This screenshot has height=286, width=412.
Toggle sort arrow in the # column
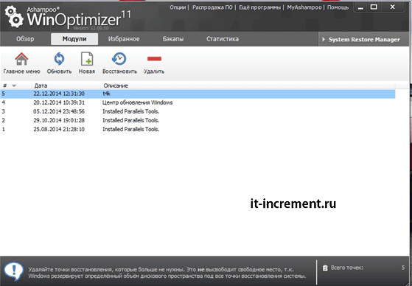tap(14, 86)
